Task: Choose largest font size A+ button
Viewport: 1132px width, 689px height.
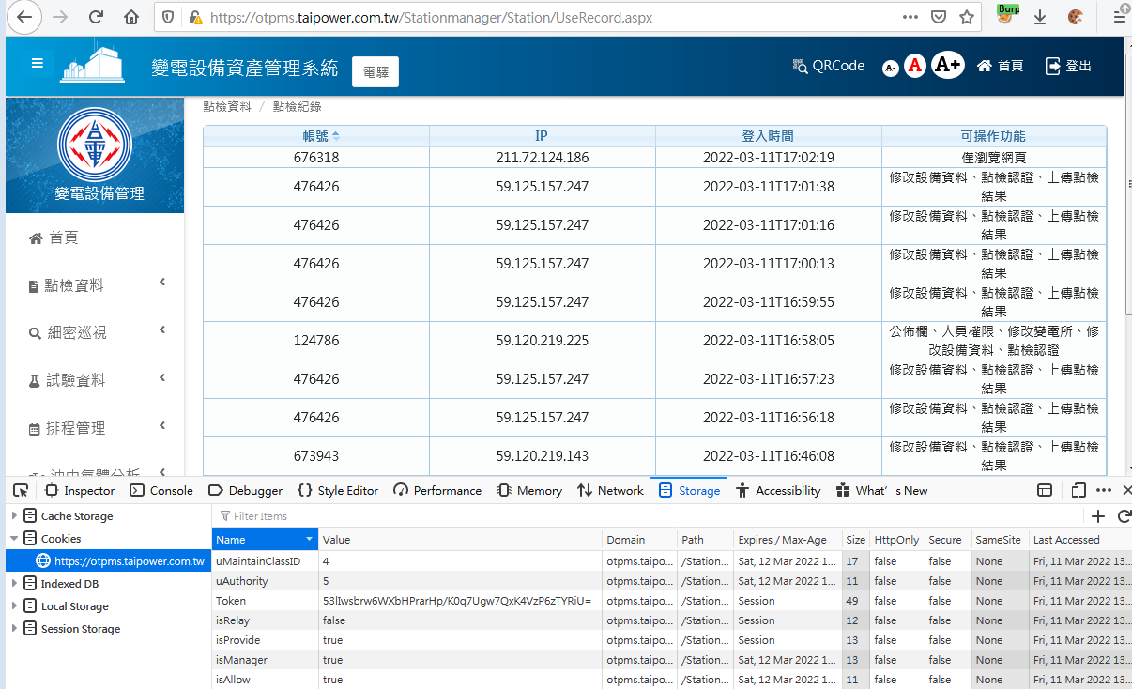Action: pos(948,64)
